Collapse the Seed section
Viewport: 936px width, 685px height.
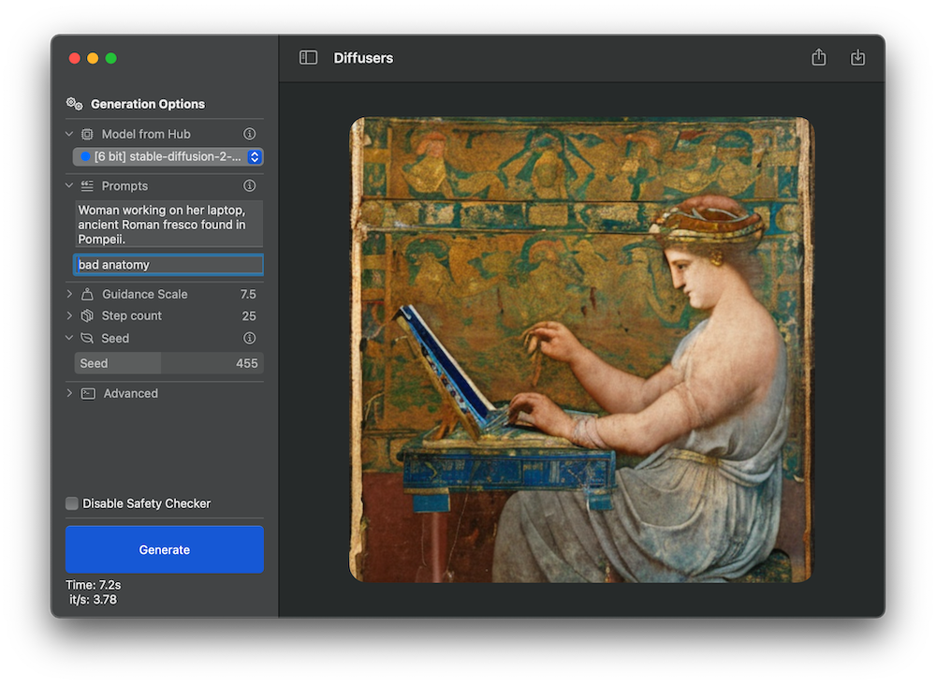pyautogui.click(x=67, y=338)
